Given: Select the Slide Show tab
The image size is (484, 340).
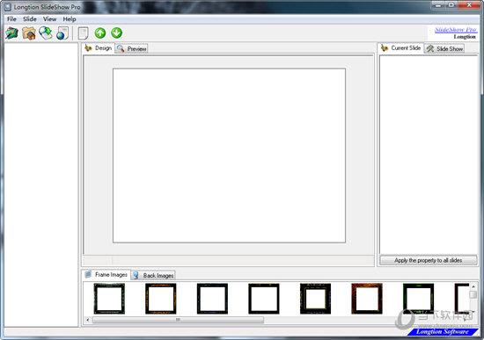Looking at the screenshot, I should 444,48.
